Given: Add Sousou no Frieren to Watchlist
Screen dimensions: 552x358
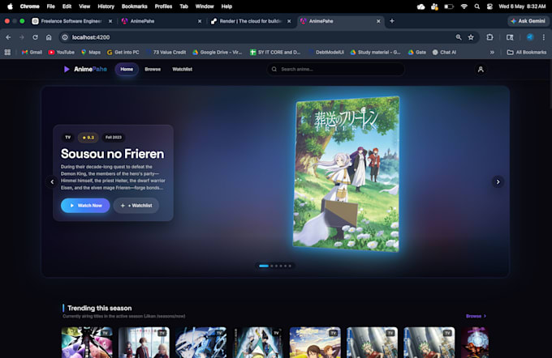Looking at the screenshot, I should coord(136,206).
